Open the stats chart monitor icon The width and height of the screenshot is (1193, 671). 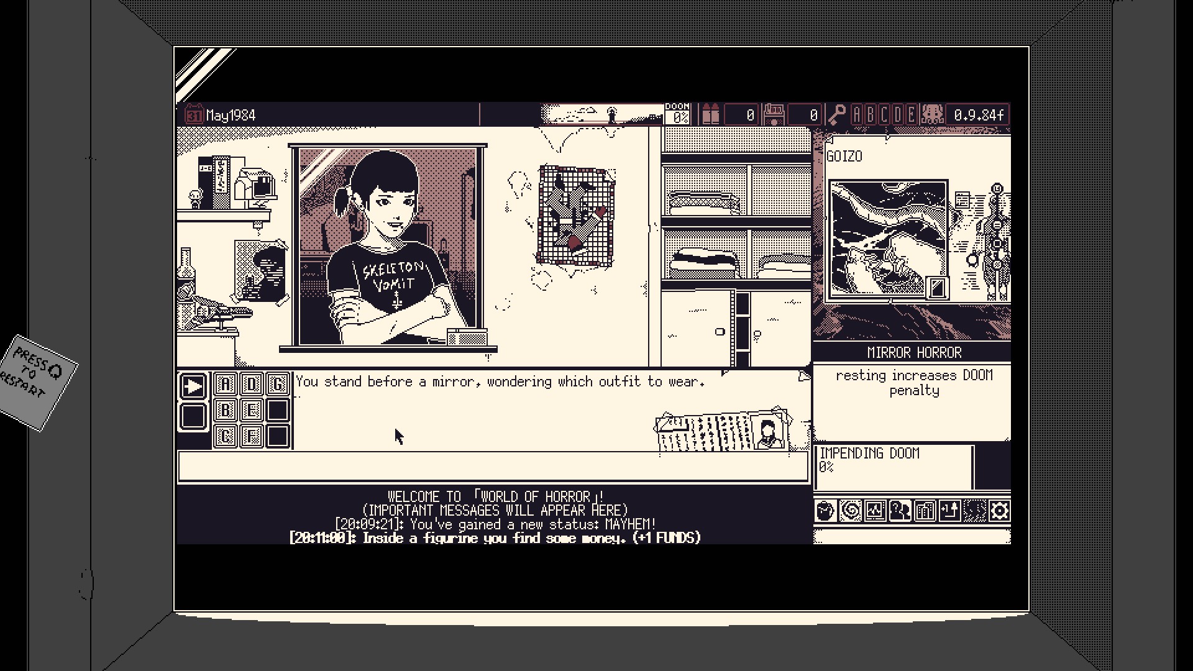click(x=875, y=511)
